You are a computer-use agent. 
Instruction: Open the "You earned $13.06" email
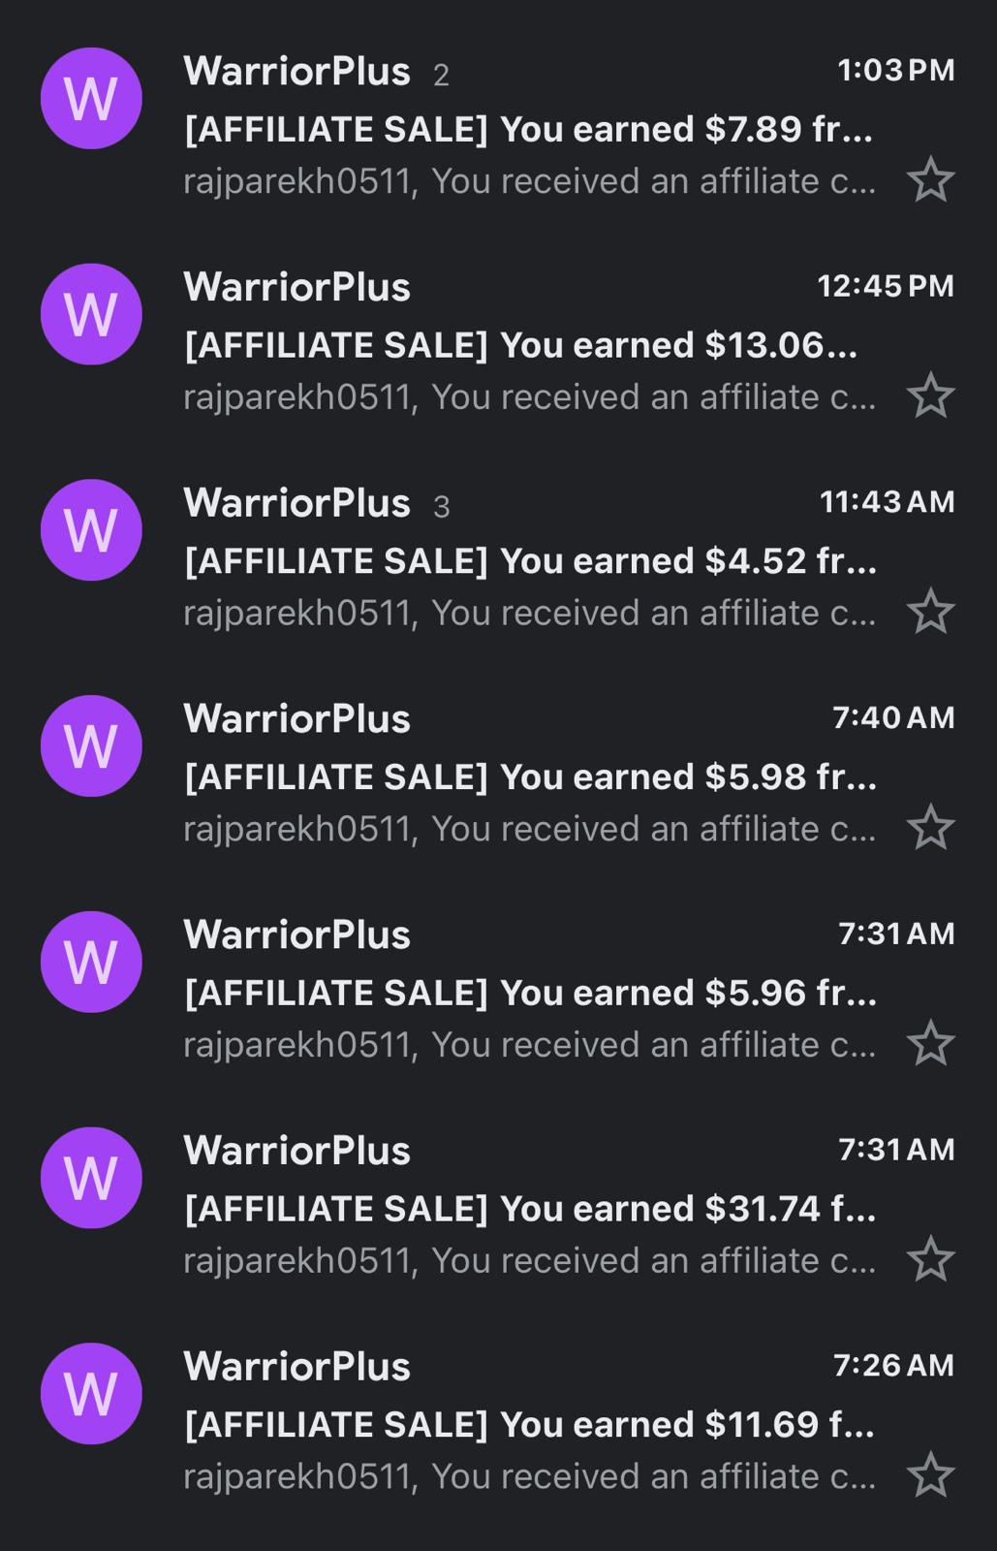click(520, 345)
